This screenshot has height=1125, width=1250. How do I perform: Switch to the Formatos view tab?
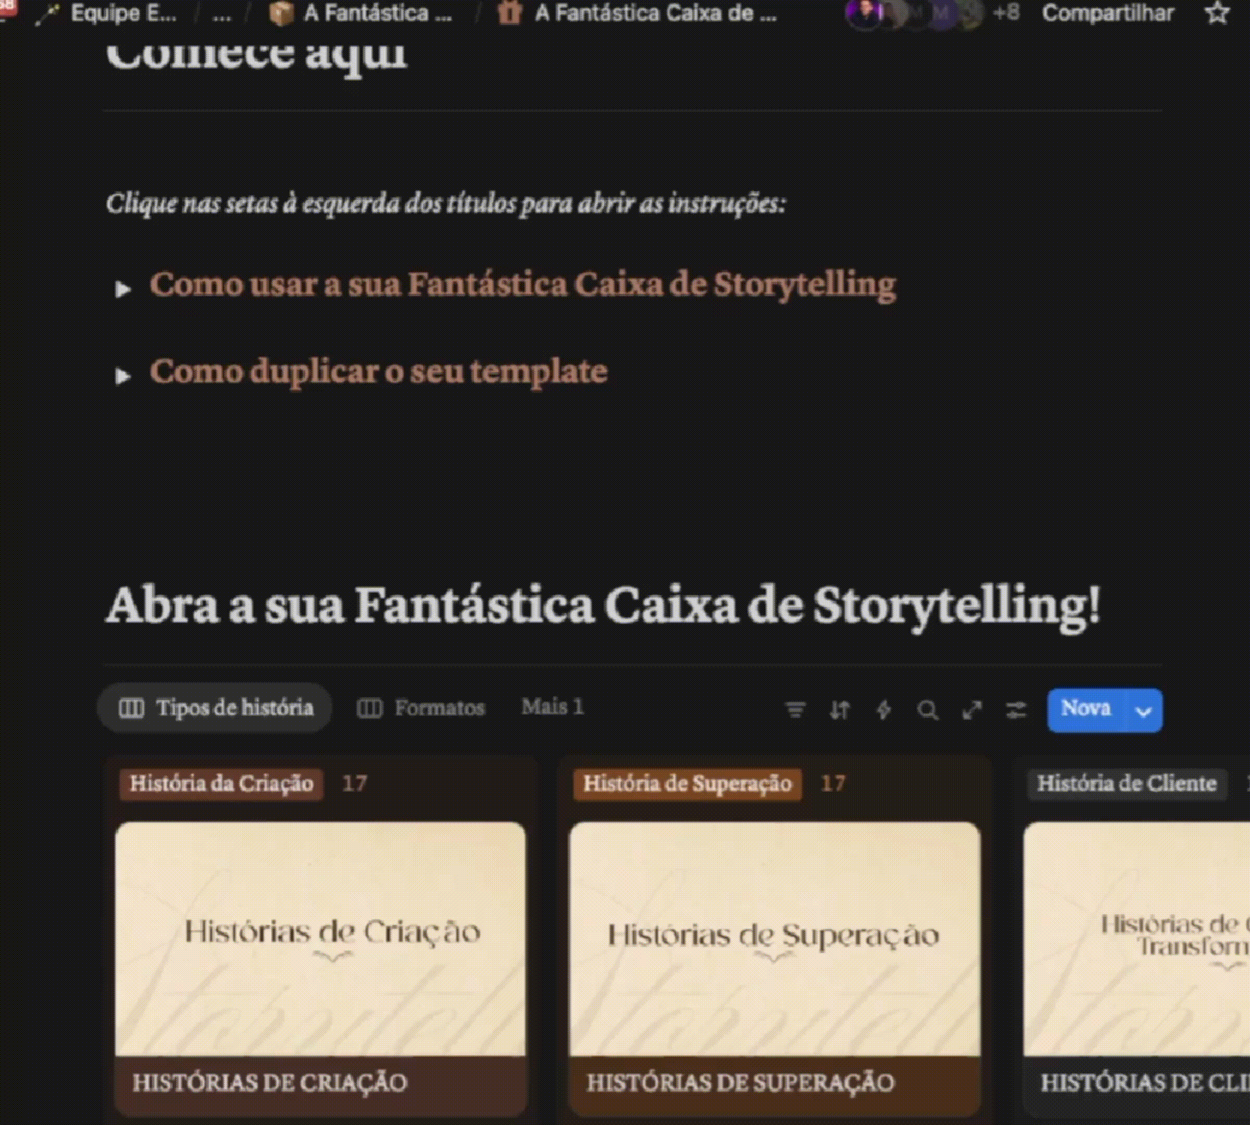(x=421, y=708)
